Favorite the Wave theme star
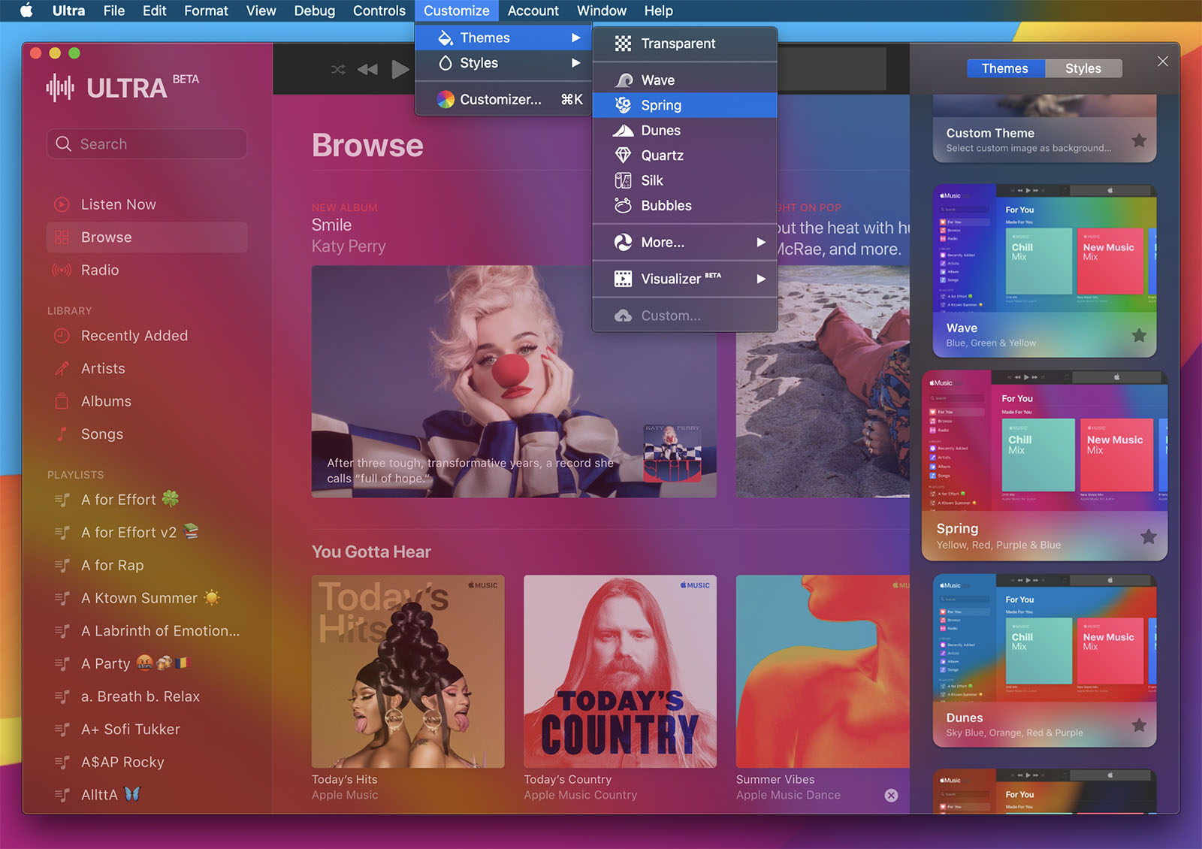 (x=1139, y=335)
